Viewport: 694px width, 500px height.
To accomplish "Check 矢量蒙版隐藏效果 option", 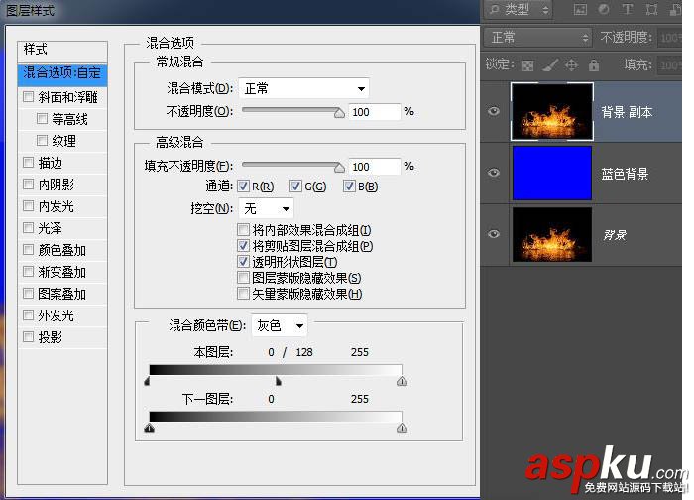I will pyautogui.click(x=243, y=294).
